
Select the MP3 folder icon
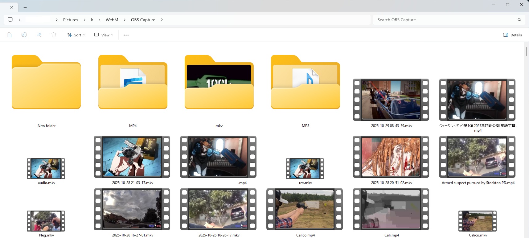point(306,82)
